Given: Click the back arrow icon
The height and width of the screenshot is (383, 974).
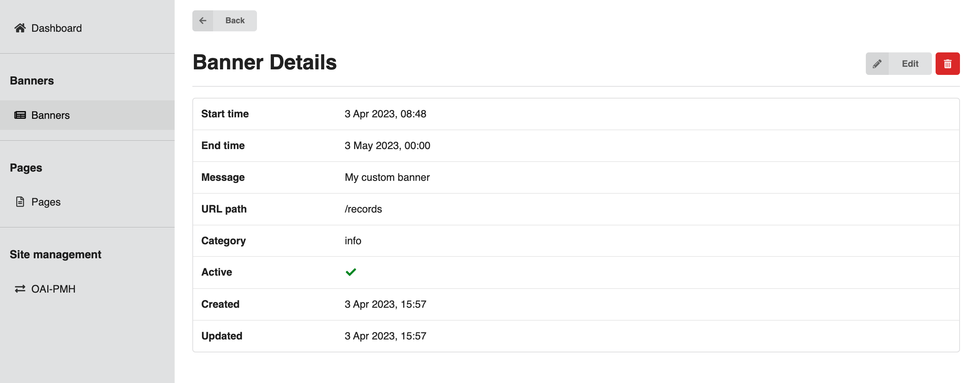Looking at the screenshot, I should (x=203, y=21).
